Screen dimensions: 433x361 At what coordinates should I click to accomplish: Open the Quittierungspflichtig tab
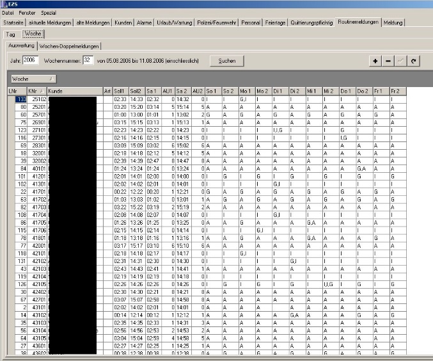coord(311,22)
